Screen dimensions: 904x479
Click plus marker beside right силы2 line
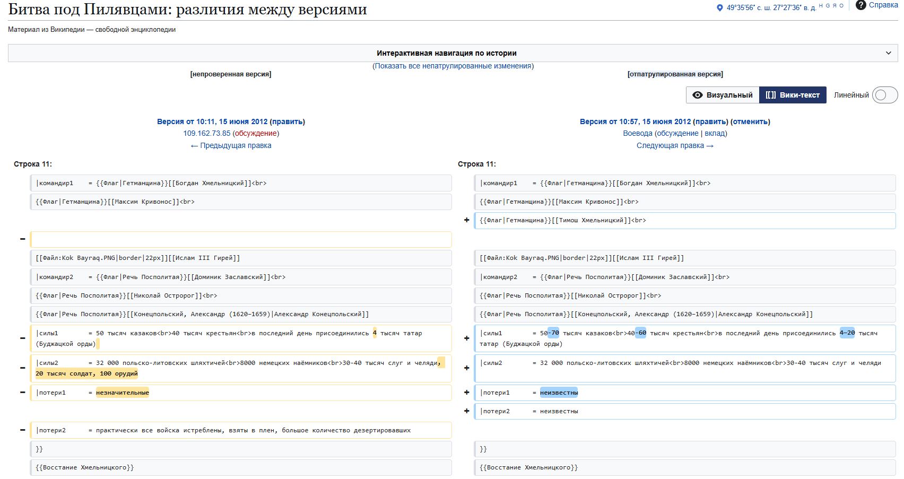pos(467,368)
